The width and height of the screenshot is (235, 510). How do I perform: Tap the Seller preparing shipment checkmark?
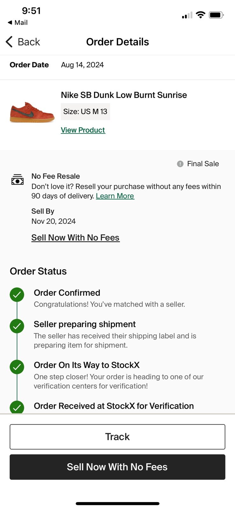[17, 326]
